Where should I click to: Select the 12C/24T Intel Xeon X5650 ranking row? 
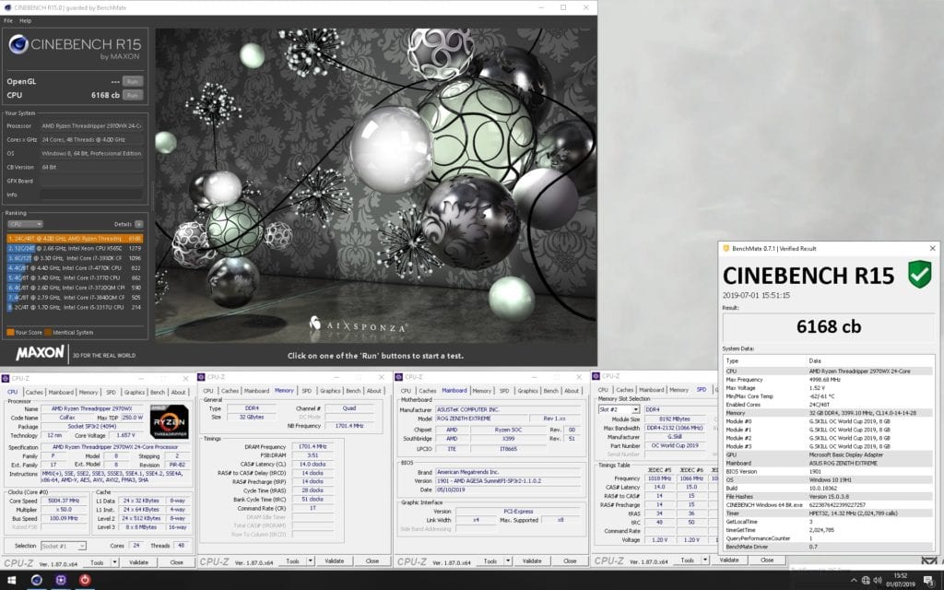[75, 248]
